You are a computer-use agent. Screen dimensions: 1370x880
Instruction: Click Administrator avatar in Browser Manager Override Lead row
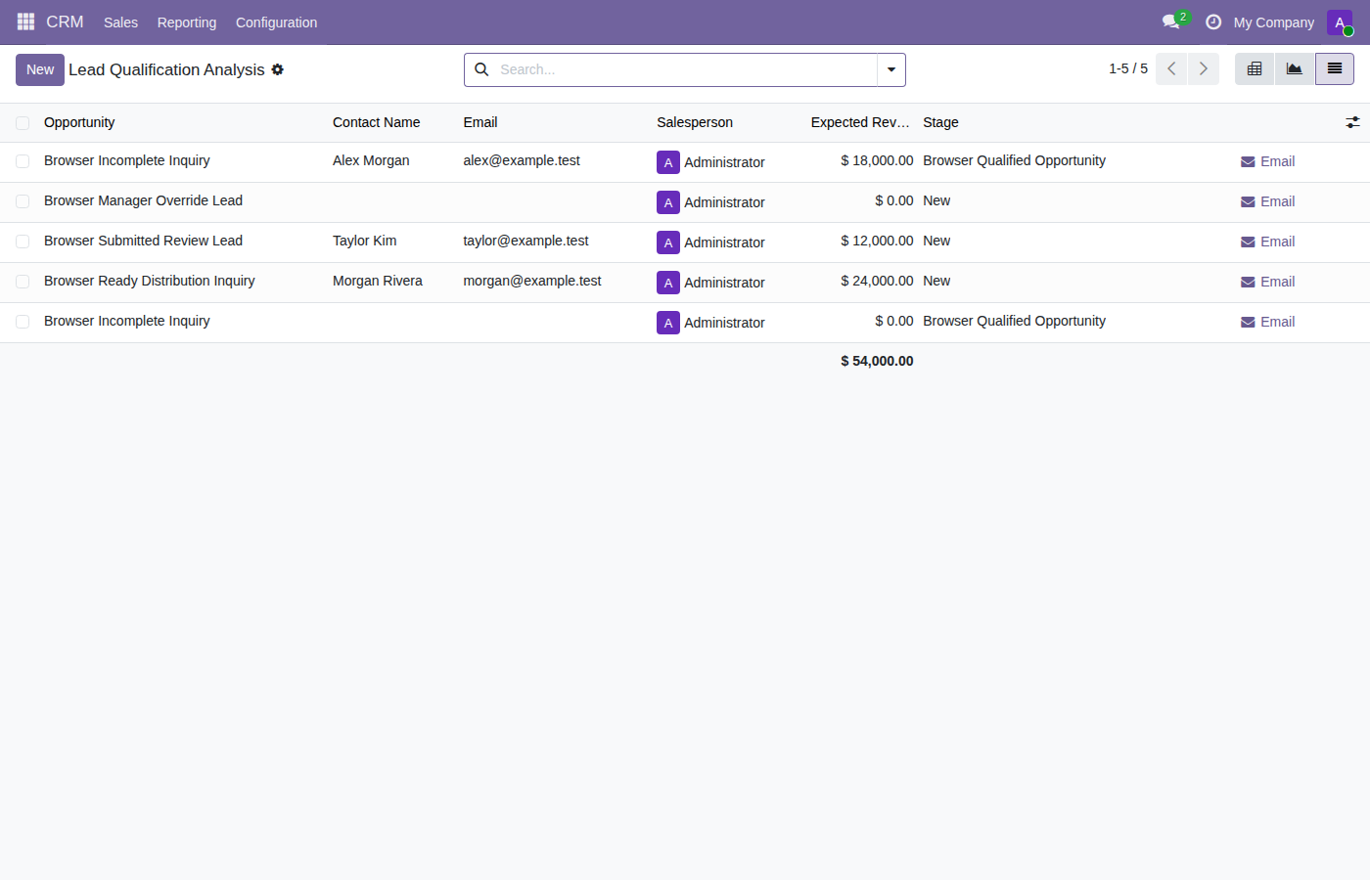pos(668,202)
